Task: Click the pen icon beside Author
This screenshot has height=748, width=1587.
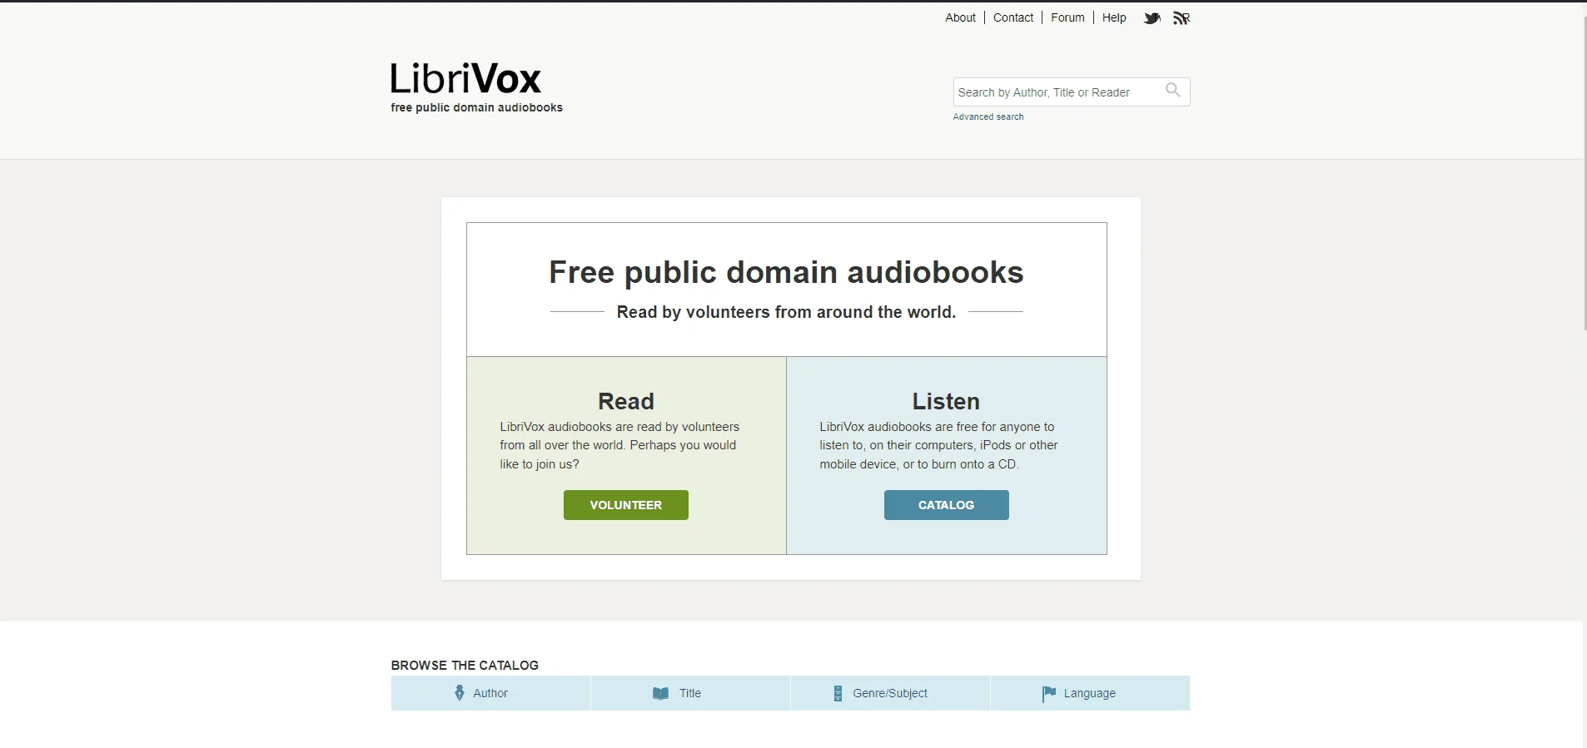Action: [x=460, y=692]
